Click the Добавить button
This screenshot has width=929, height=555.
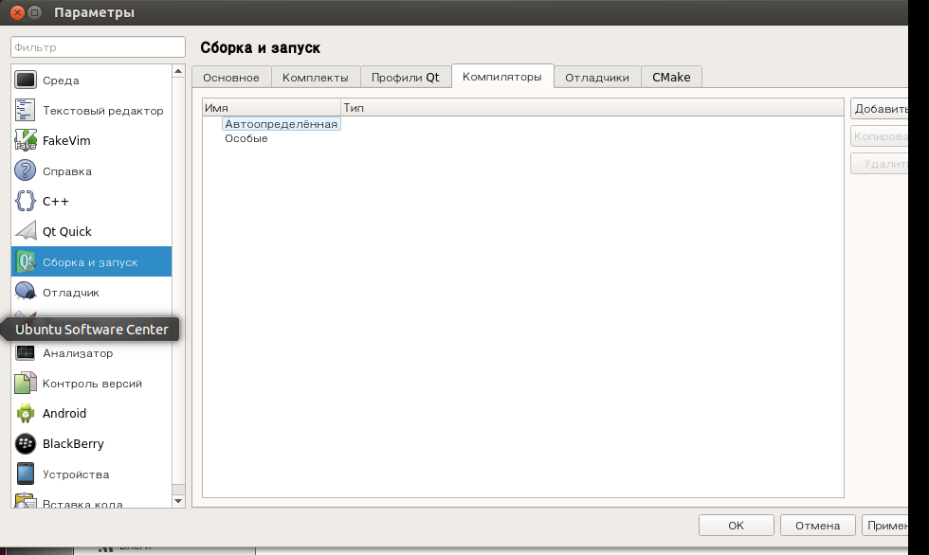click(x=880, y=109)
